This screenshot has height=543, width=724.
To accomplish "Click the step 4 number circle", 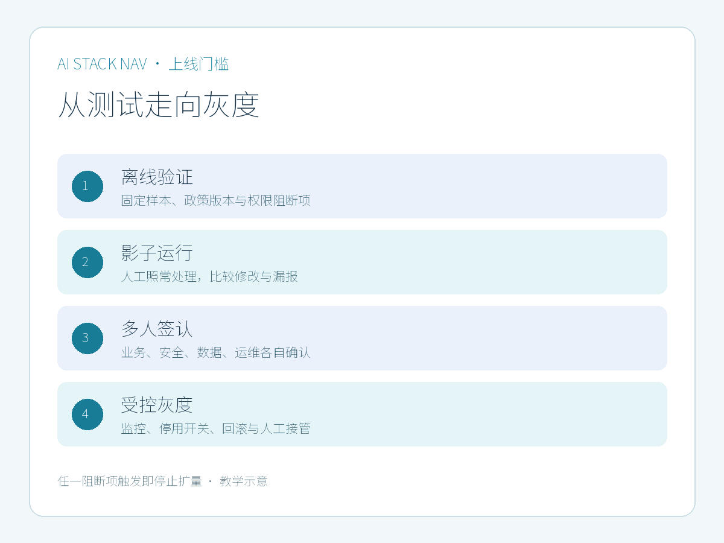I will coord(87,414).
